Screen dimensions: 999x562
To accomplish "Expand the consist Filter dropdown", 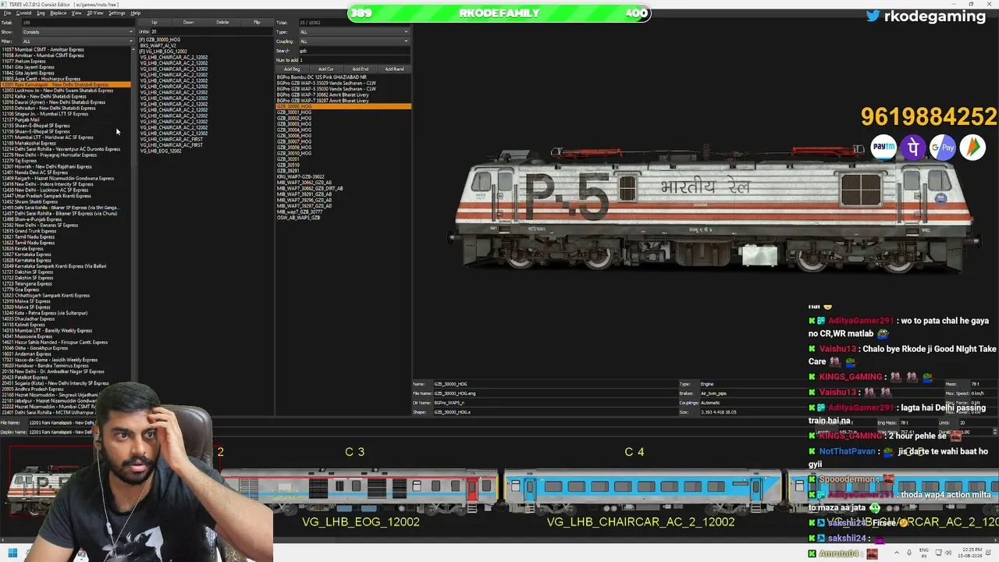I will tap(78, 41).
